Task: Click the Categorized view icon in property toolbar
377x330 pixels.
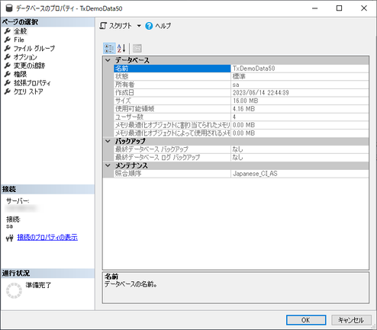Action: tap(109, 48)
